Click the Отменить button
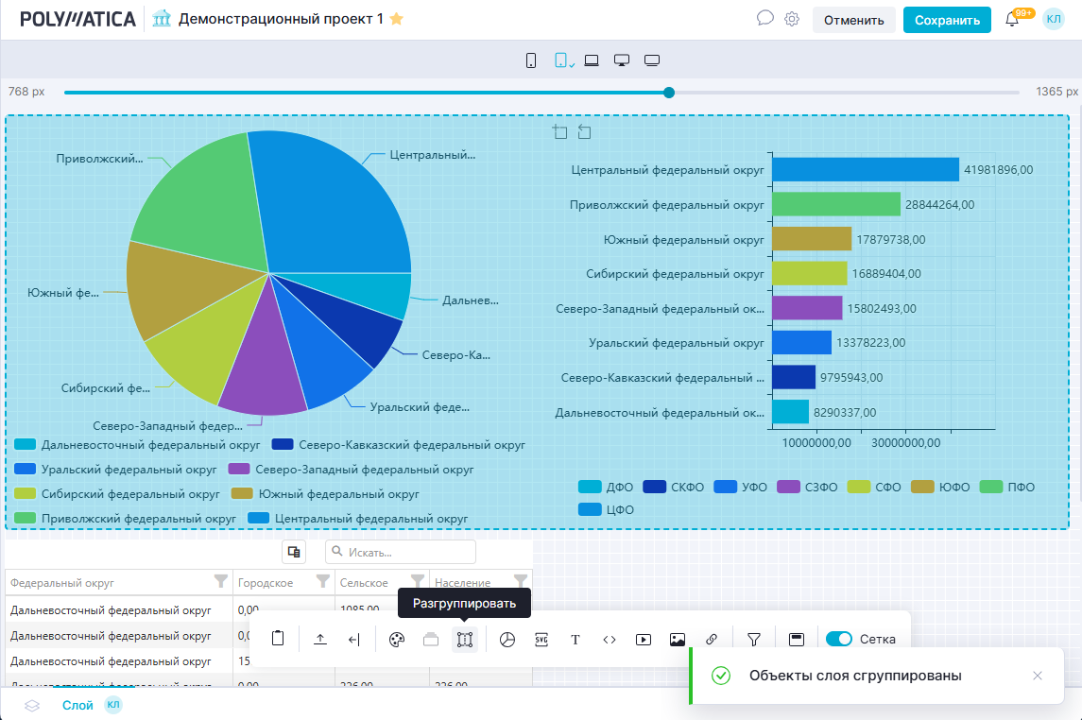This screenshot has width=1082, height=720. pyautogui.click(x=853, y=20)
